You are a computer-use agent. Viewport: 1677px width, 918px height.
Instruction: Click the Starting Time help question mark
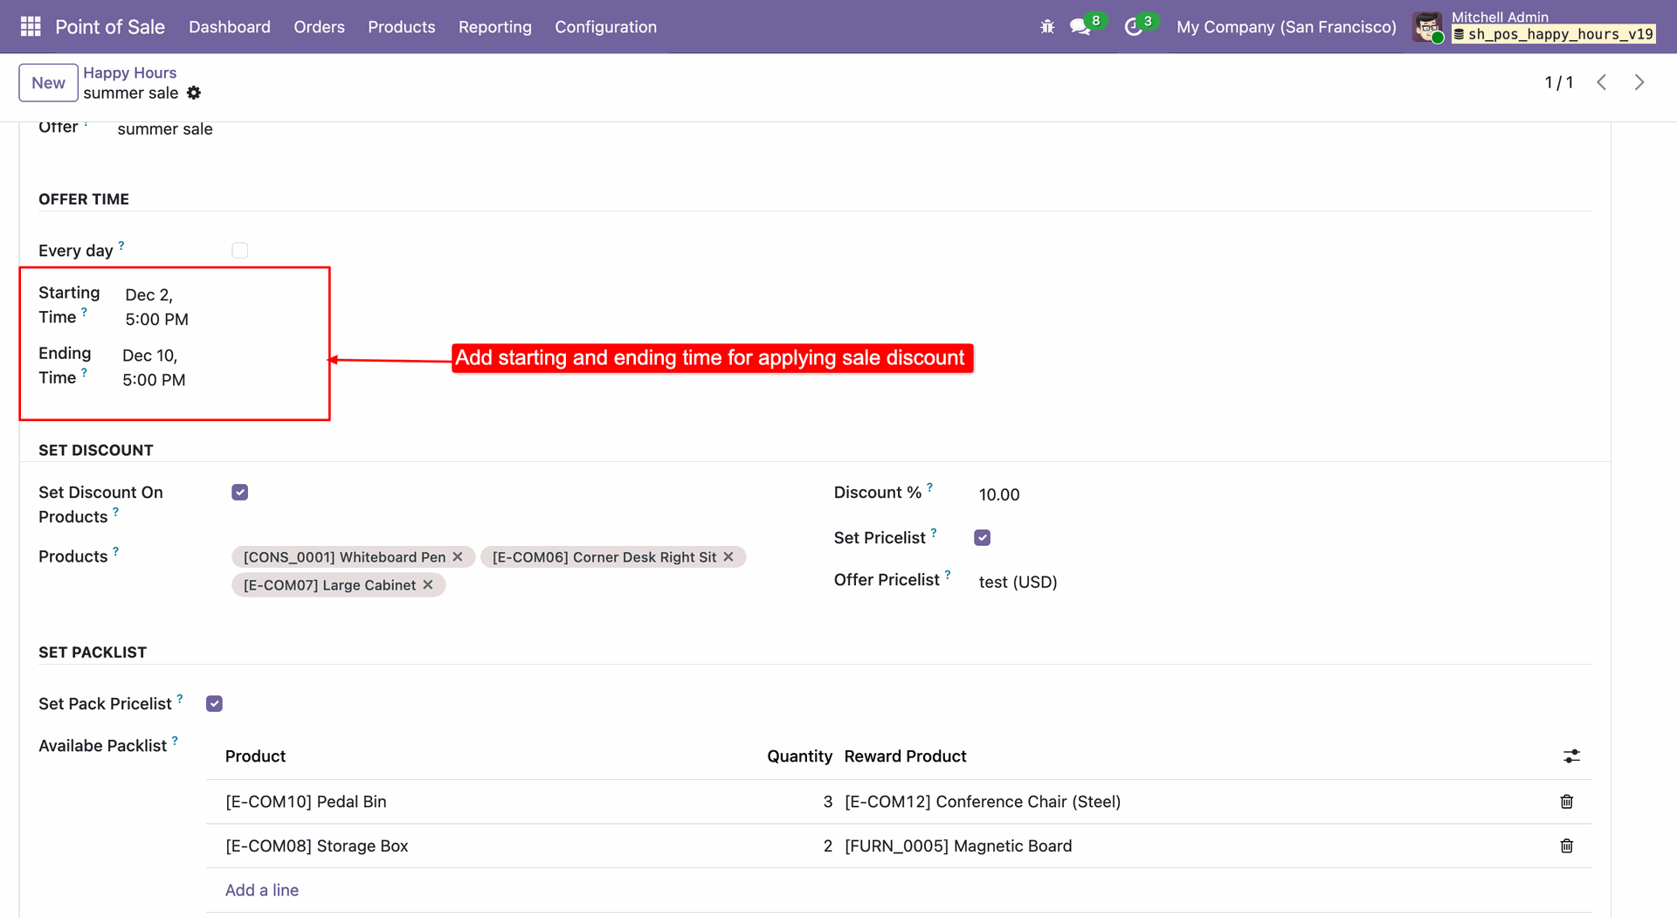click(x=84, y=312)
